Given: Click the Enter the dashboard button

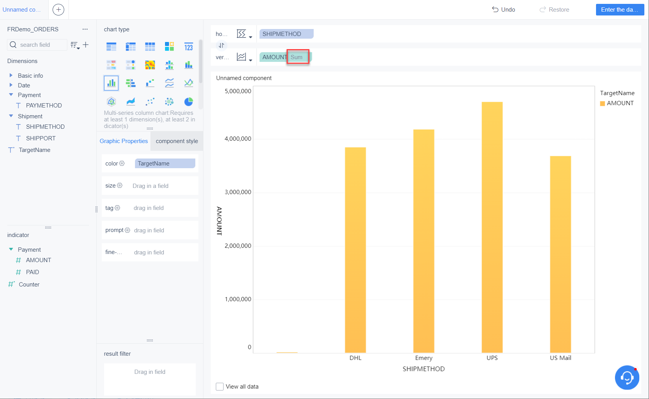Looking at the screenshot, I should click(620, 10).
